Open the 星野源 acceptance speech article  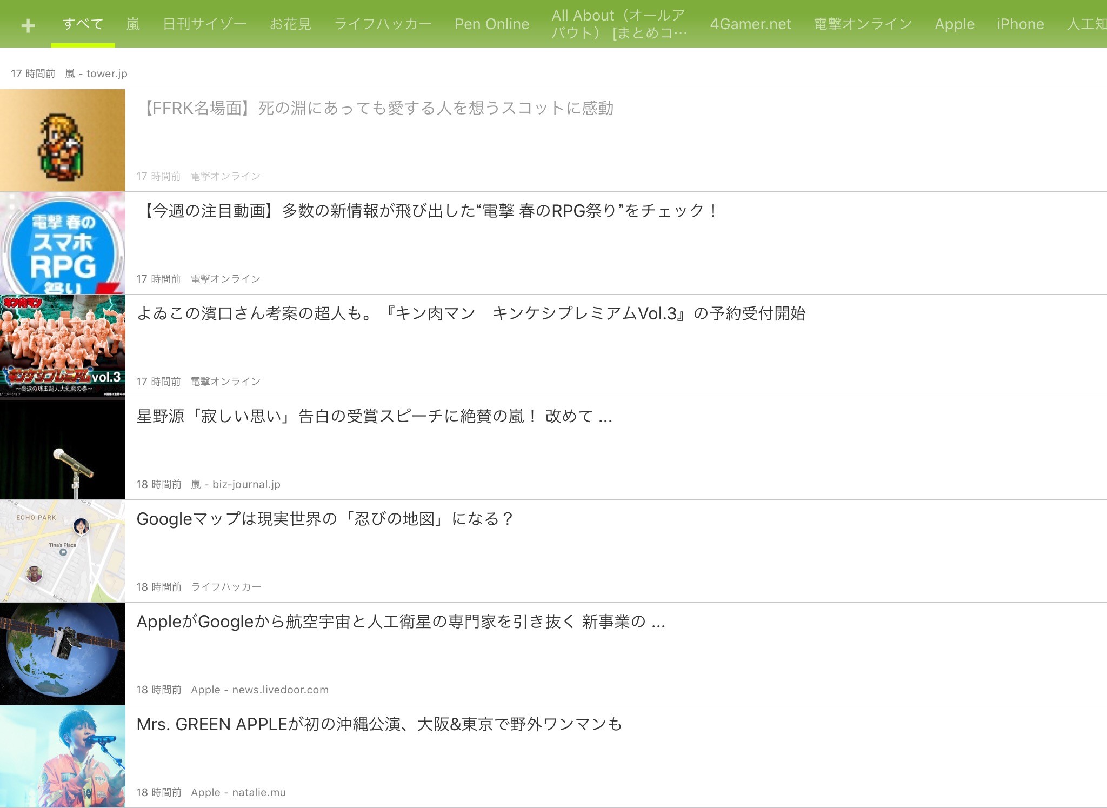[374, 416]
